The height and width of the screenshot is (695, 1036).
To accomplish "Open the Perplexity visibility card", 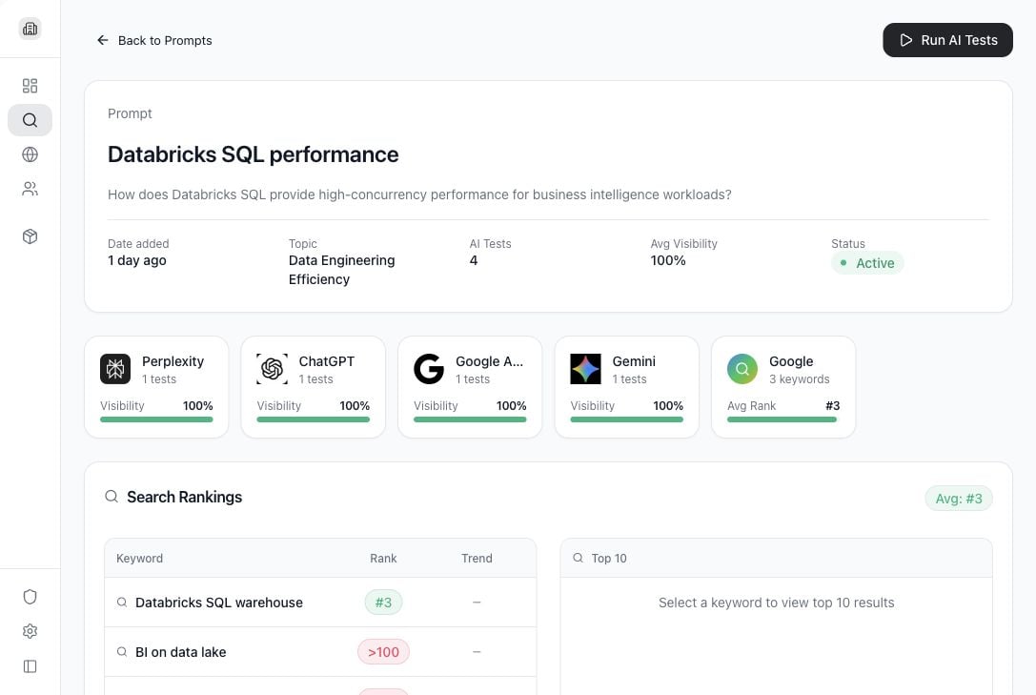I will tap(156, 387).
